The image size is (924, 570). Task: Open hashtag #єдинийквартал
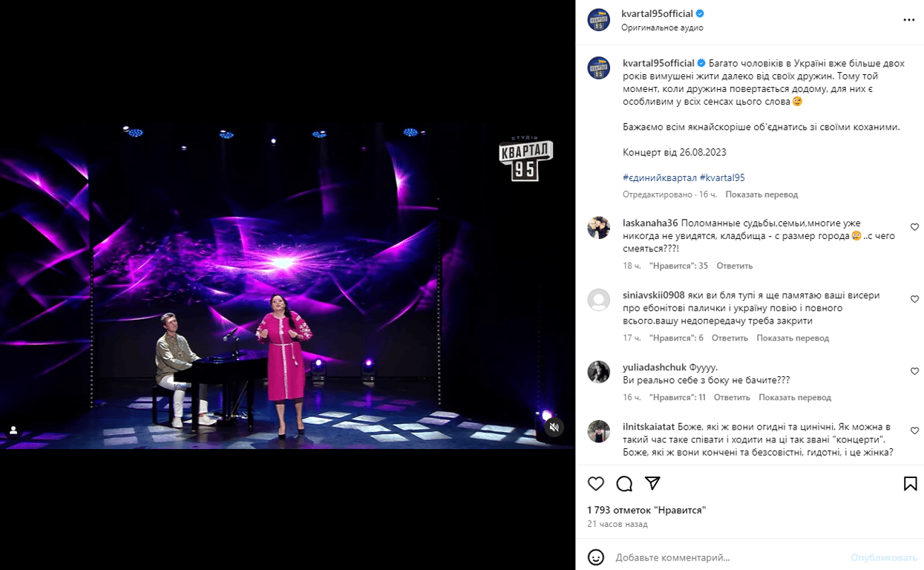pos(660,177)
